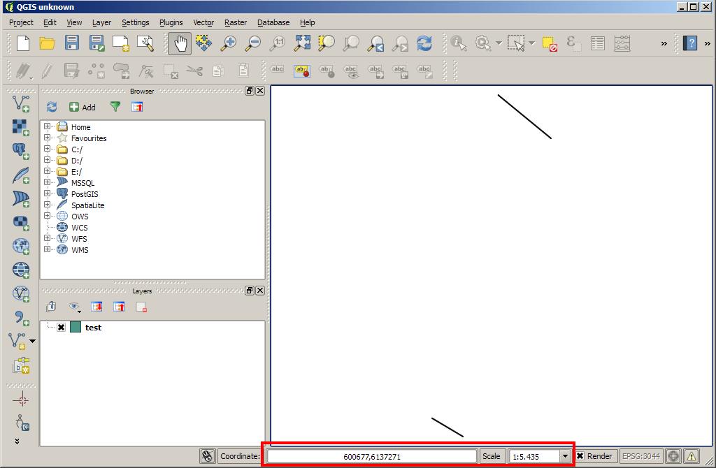The image size is (716, 468).
Task: Open the attribute table icon
Action: click(x=597, y=43)
